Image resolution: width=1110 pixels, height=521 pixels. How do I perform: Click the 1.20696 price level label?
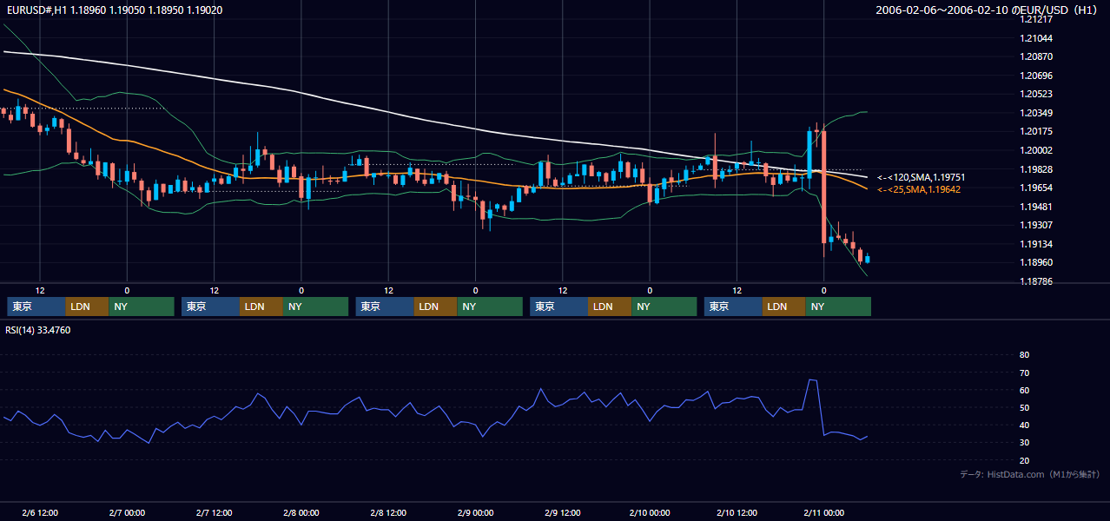click(x=1036, y=76)
